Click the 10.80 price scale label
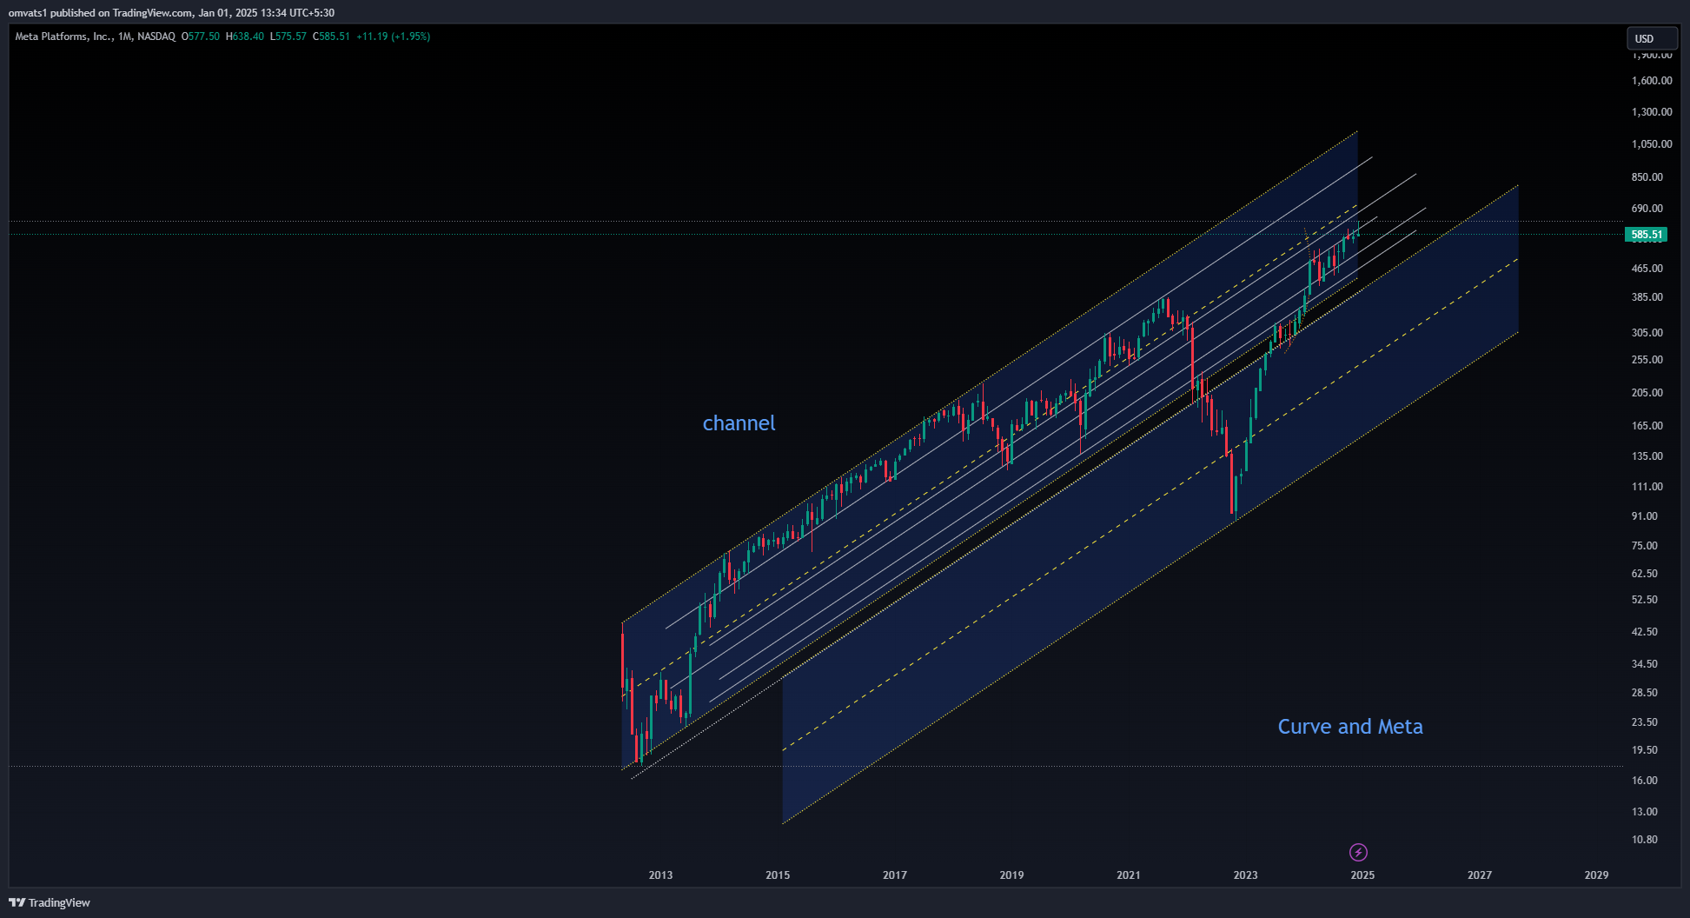This screenshot has height=918, width=1690. 1645,840
